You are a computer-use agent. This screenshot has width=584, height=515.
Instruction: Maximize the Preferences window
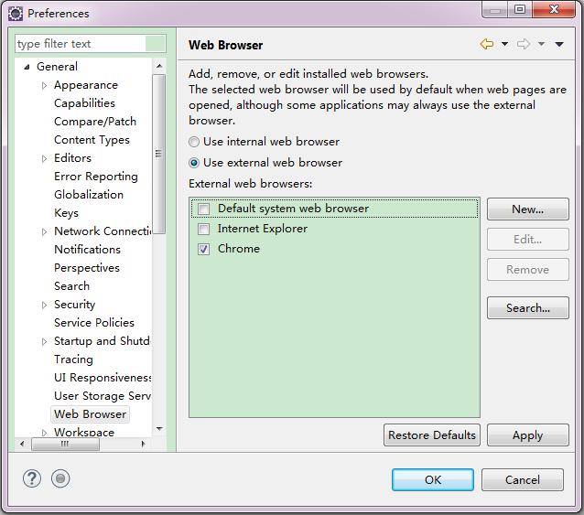pyautogui.click(x=520, y=9)
